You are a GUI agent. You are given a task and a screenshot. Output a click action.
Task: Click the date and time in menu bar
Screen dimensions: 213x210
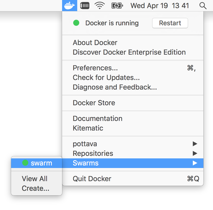pos(160,6)
